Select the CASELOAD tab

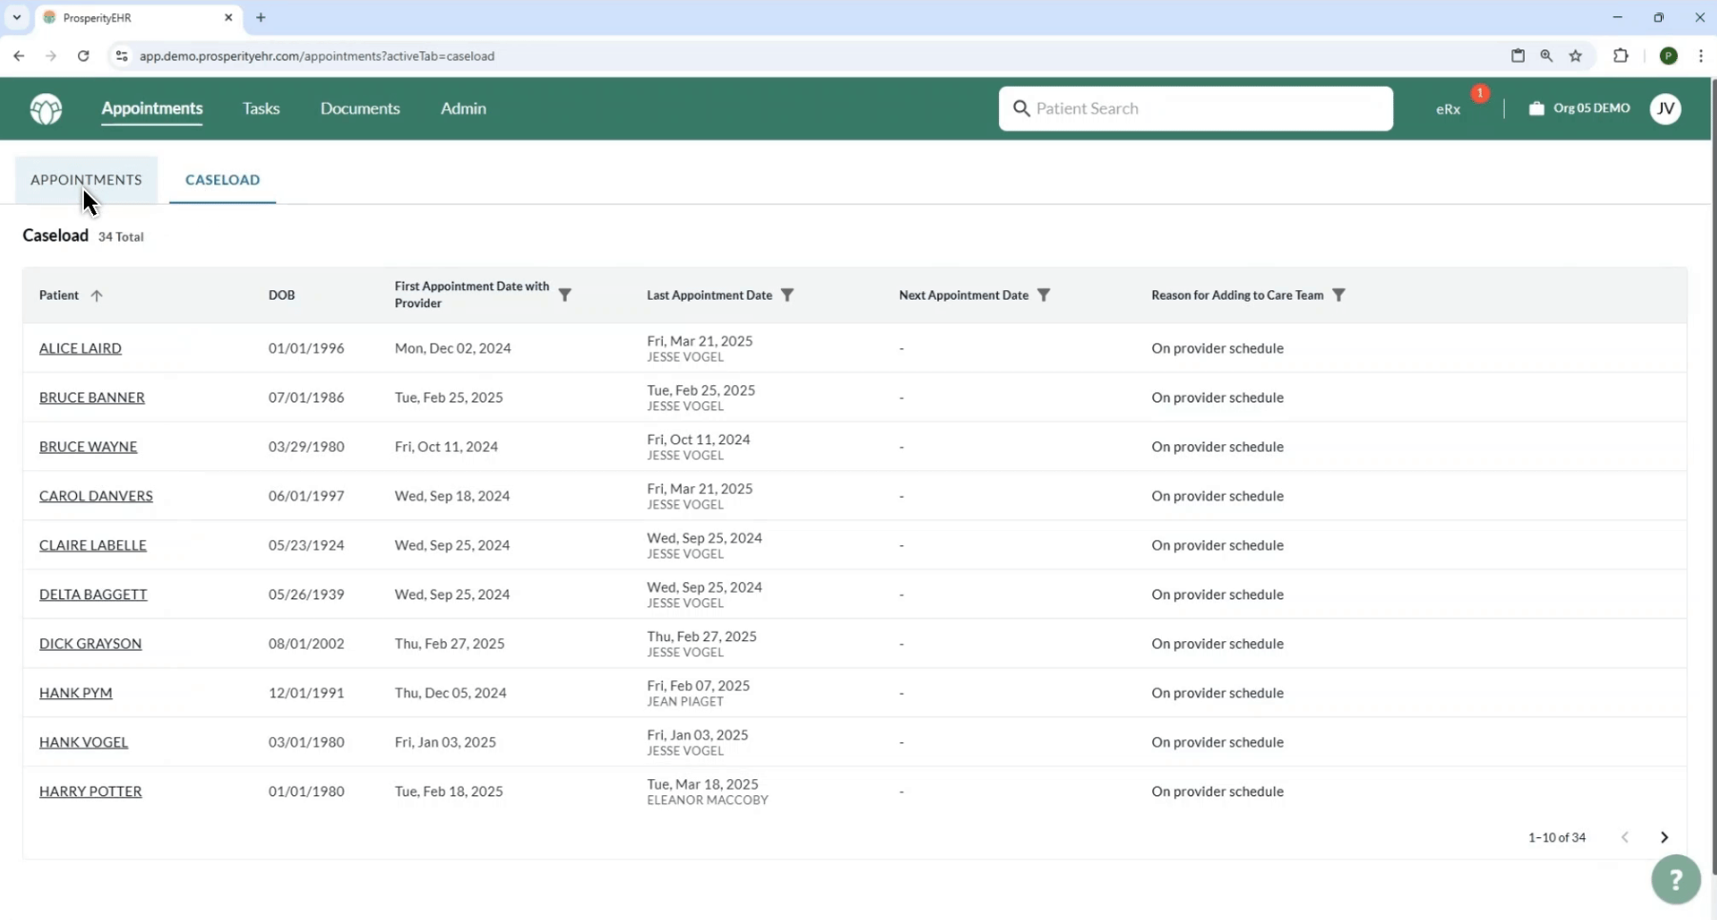point(223,180)
